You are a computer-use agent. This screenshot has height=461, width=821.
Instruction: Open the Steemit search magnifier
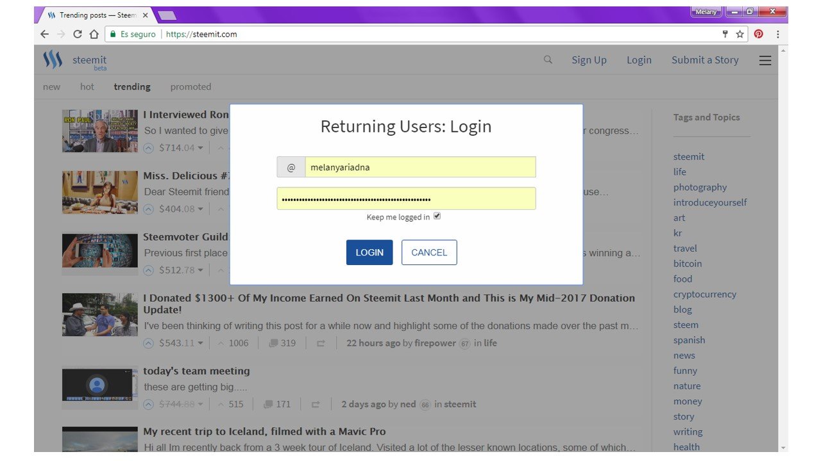tap(548, 60)
